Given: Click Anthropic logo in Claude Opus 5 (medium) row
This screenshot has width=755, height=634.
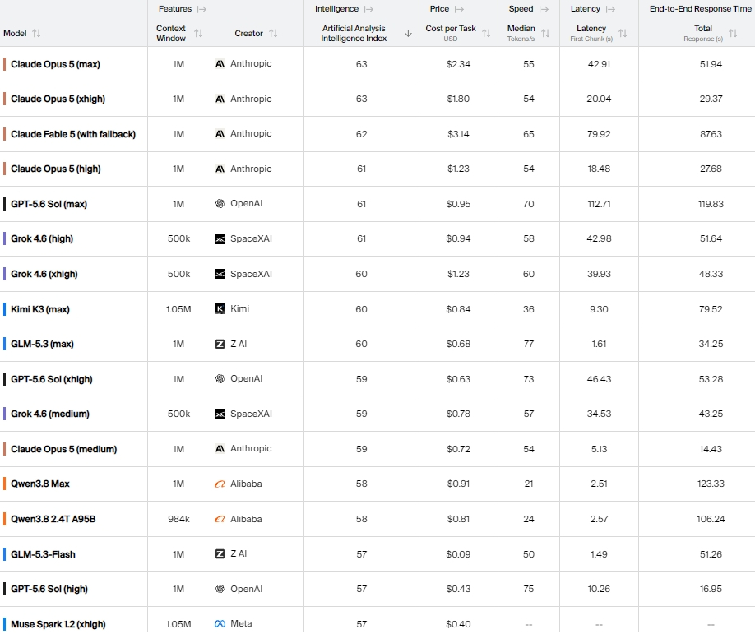Looking at the screenshot, I should (220, 449).
